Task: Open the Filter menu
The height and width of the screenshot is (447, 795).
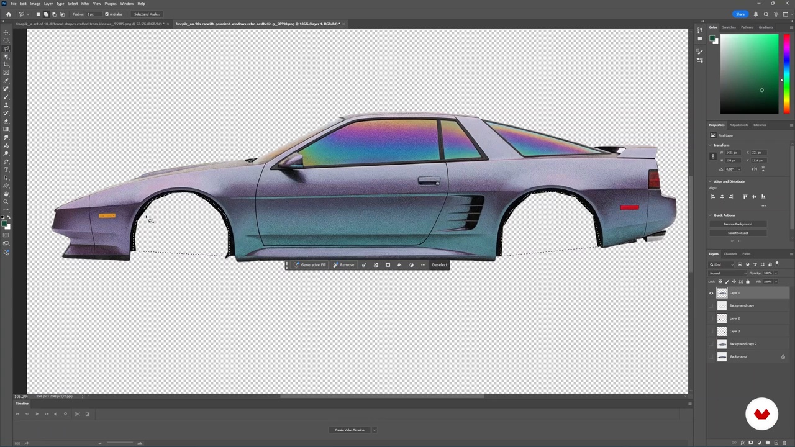Action: (85, 4)
